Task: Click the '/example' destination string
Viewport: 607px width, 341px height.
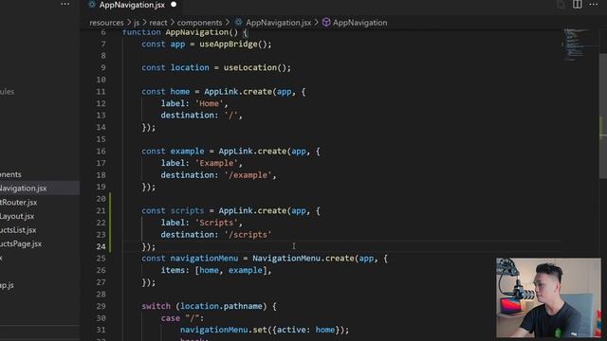Action: tap(248, 175)
